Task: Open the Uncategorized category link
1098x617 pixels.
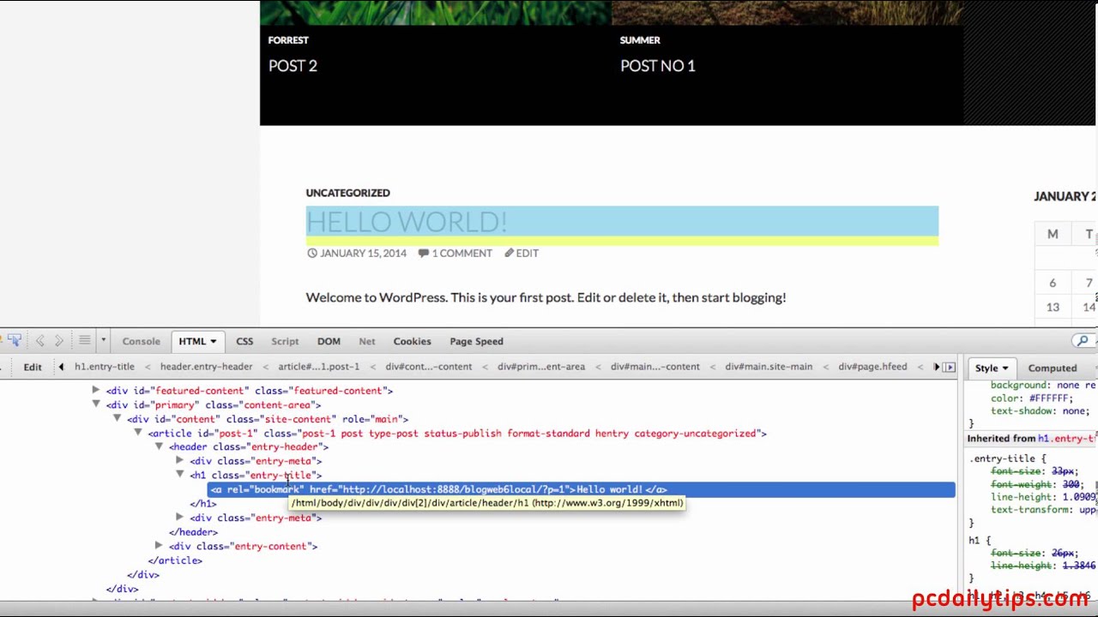Action: coord(347,193)
